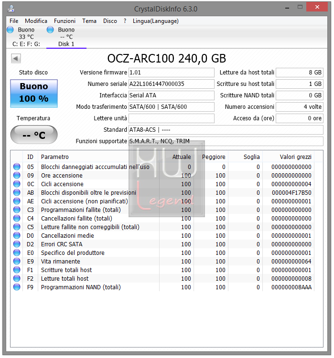
Task: Click the status orb for attribute 05
Action: coord(17,167)
